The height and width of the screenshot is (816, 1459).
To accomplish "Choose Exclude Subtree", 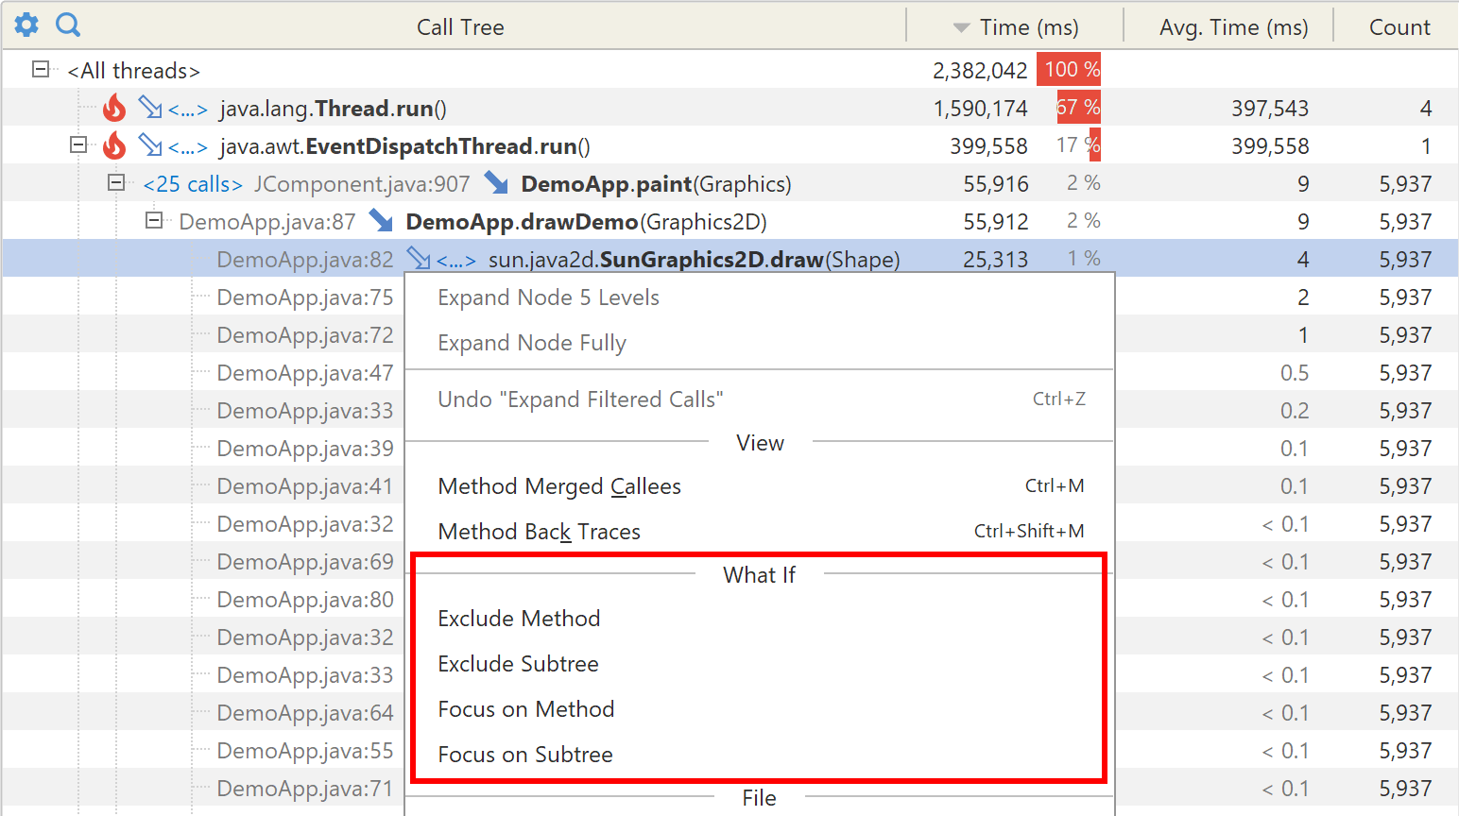I will coord(760,664).
